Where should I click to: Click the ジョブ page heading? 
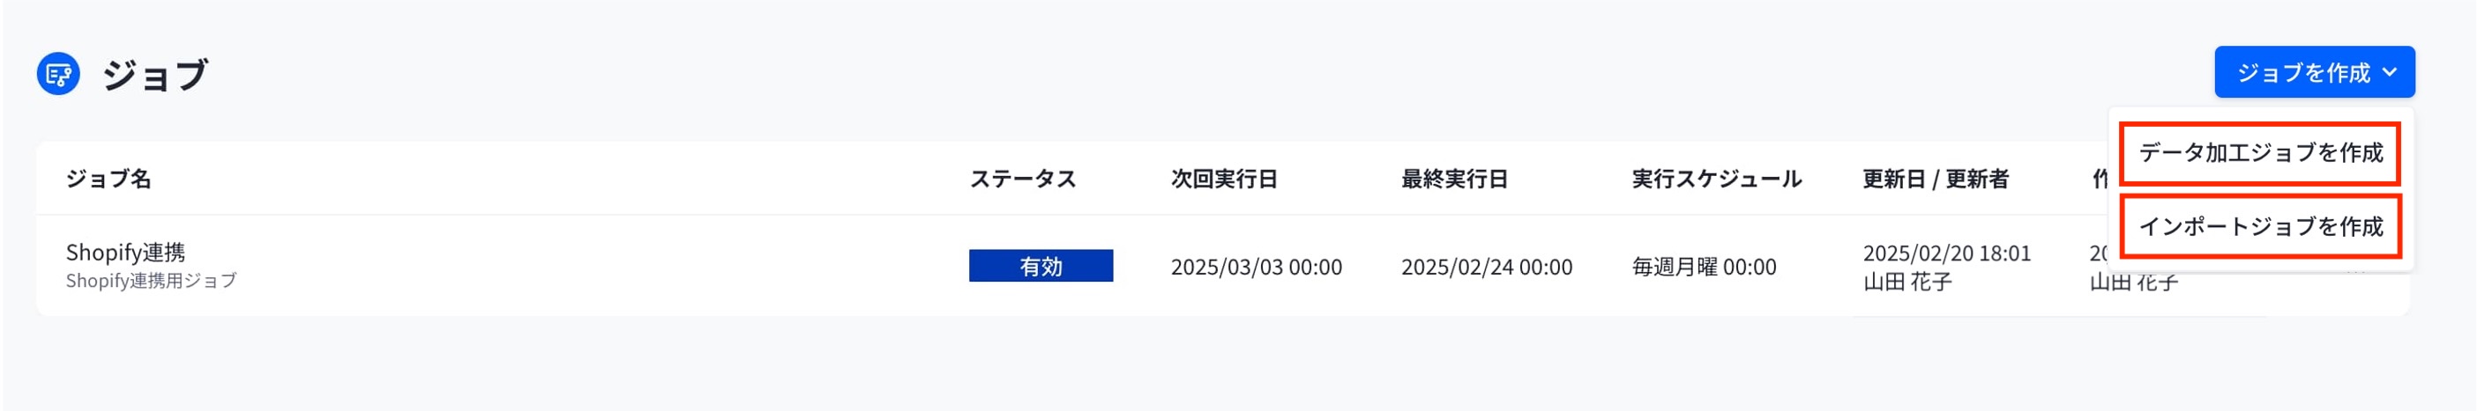[155, 74]
